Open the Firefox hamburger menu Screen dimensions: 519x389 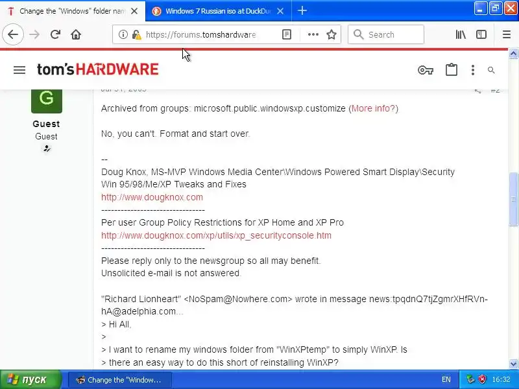pos(507,34)
